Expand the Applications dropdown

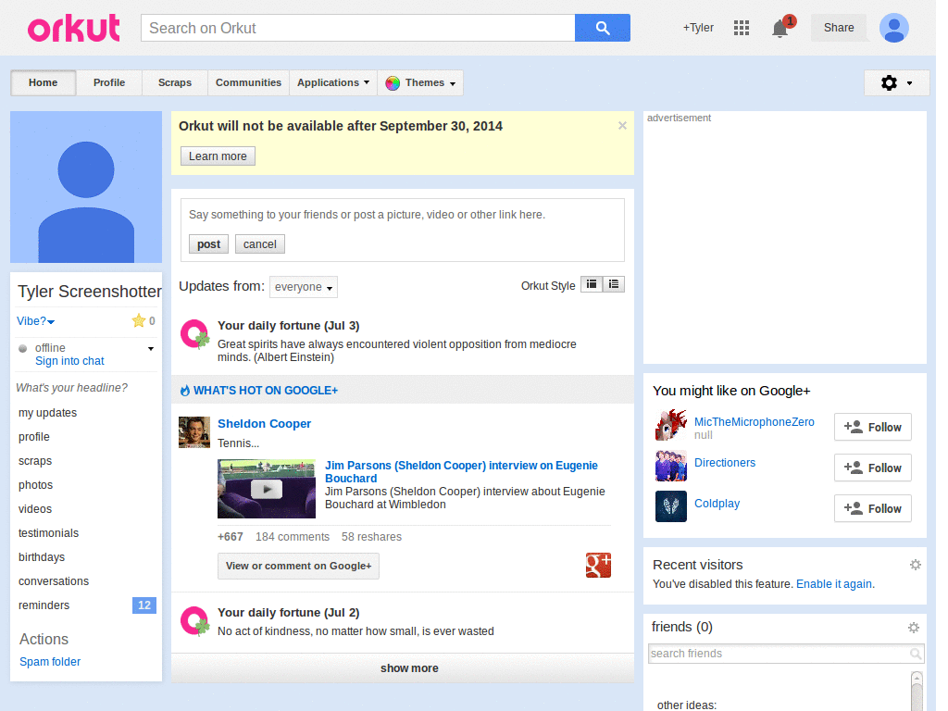[333, 82]
